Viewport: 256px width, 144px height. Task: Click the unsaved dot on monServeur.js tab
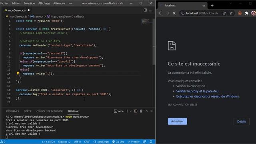click(28, 10)
